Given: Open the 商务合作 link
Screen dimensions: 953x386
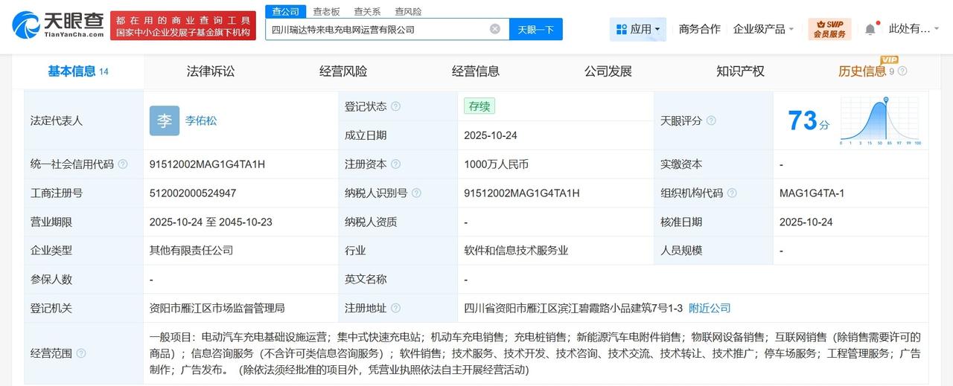Looking at the screenshot, I should [x=700, y=29].
